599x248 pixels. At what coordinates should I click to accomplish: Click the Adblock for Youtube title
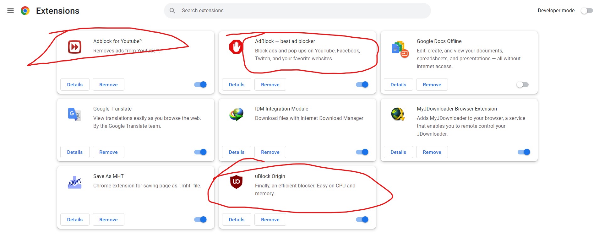point(118,41)
